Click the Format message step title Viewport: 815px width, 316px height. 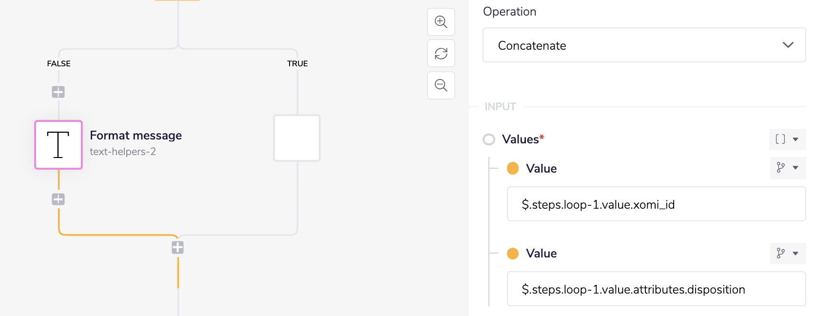(136, 136)
